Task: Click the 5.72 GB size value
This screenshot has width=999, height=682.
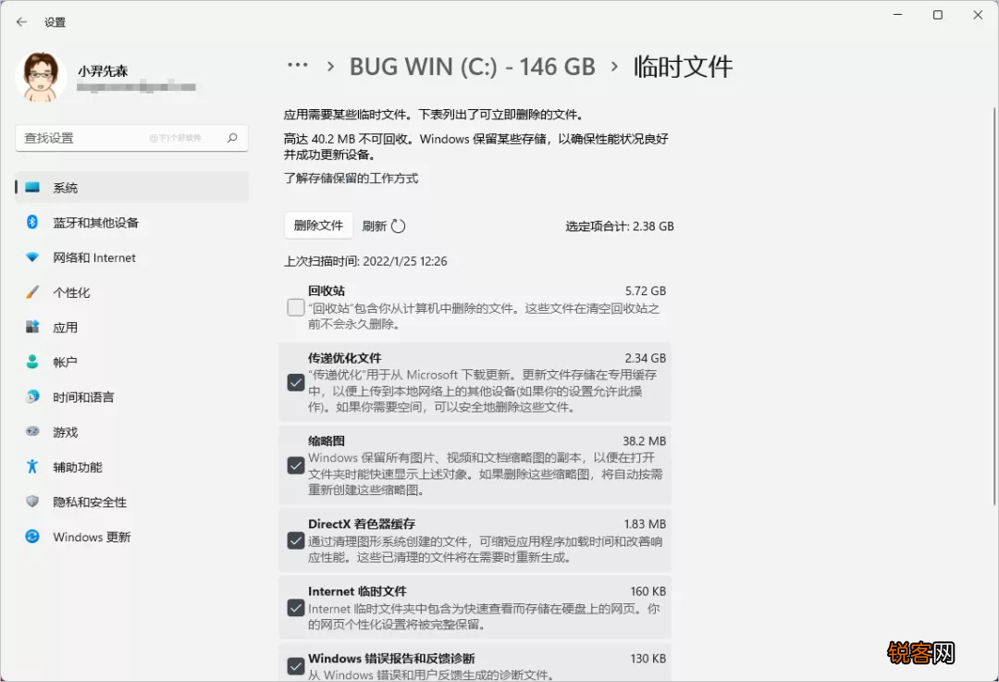Action: (646, 291)
